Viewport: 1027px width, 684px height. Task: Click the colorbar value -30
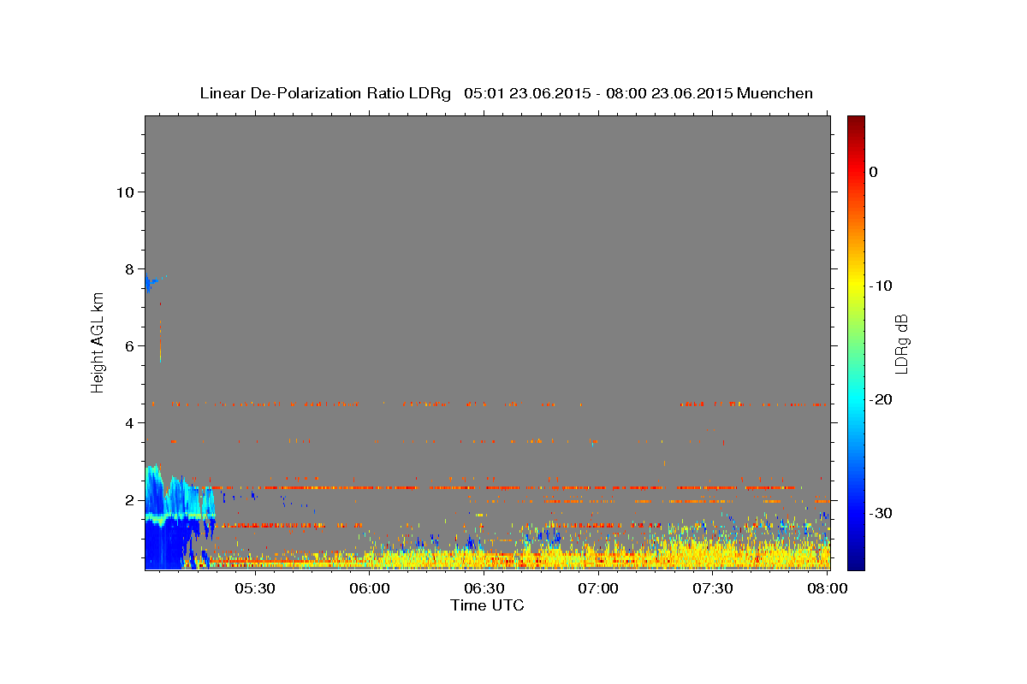click(881, 513)
